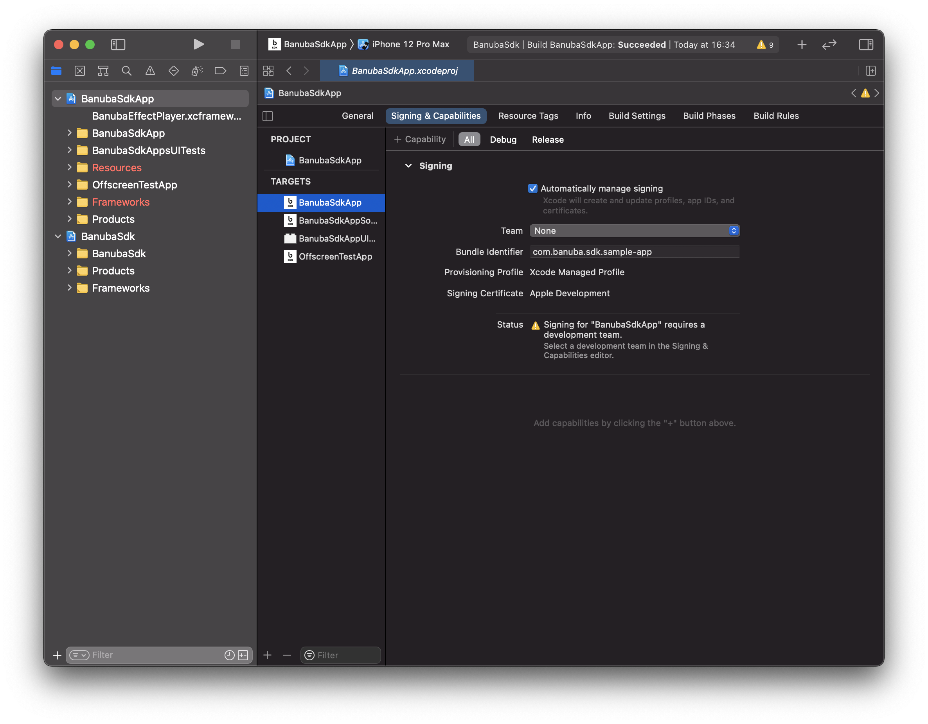Viewport: 928px width, 724px height.
Task: Open the Report navigator
Action: point(244,70)
